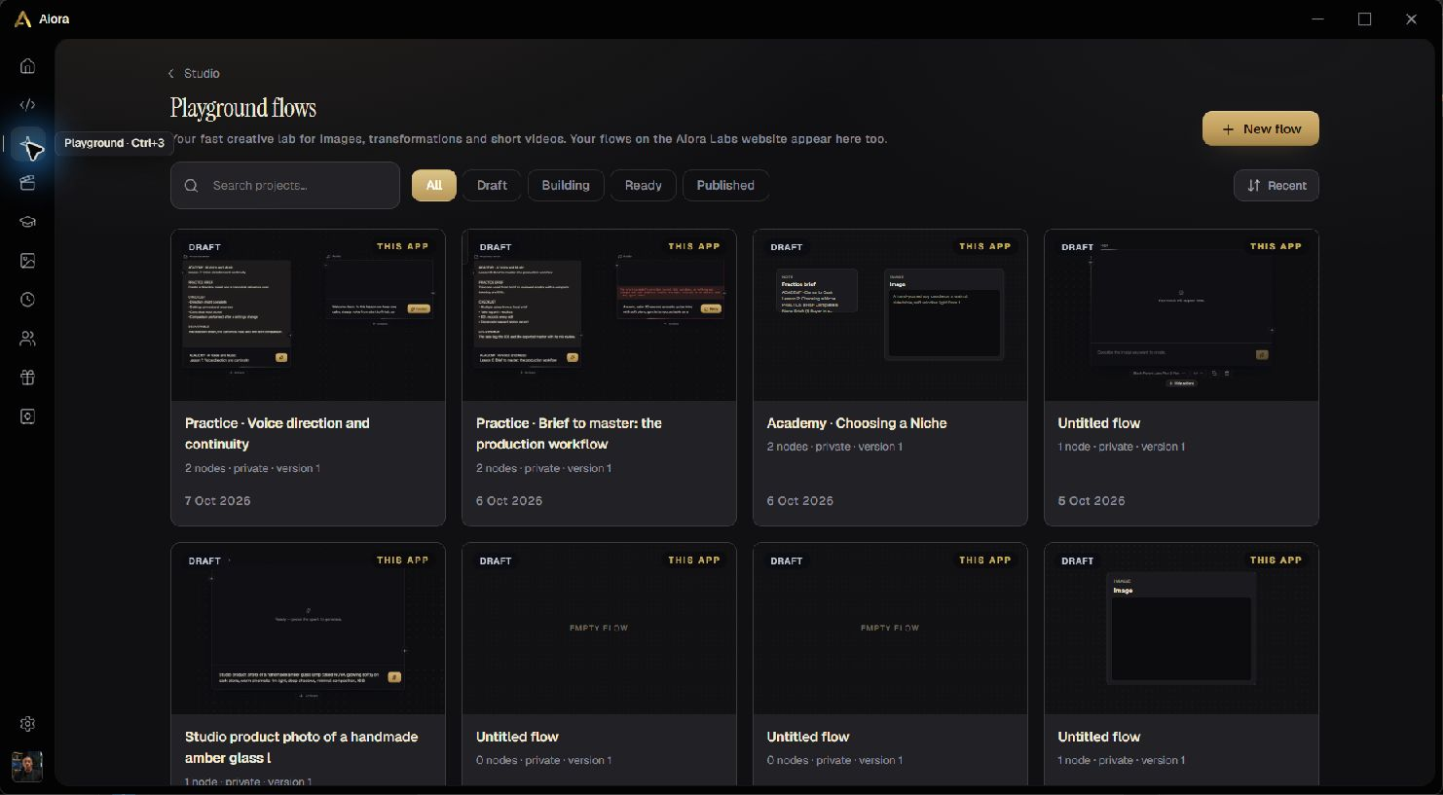Click 'Practice · Voice direction and continuity' title
The height and width of the screenshot is (795, 1443).
coord(277,434)
